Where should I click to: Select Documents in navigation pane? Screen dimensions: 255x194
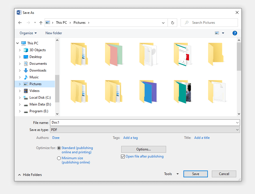[38, 64]
